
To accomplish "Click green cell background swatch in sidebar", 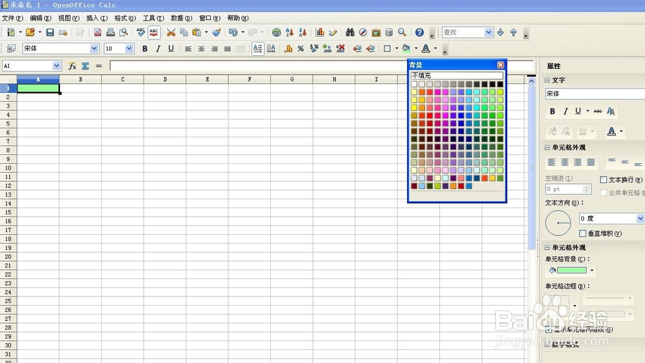I will point(571,270).
